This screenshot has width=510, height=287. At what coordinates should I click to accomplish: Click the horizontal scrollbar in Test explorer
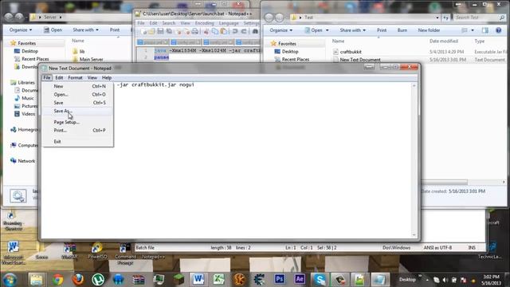[x=444, y=182]
